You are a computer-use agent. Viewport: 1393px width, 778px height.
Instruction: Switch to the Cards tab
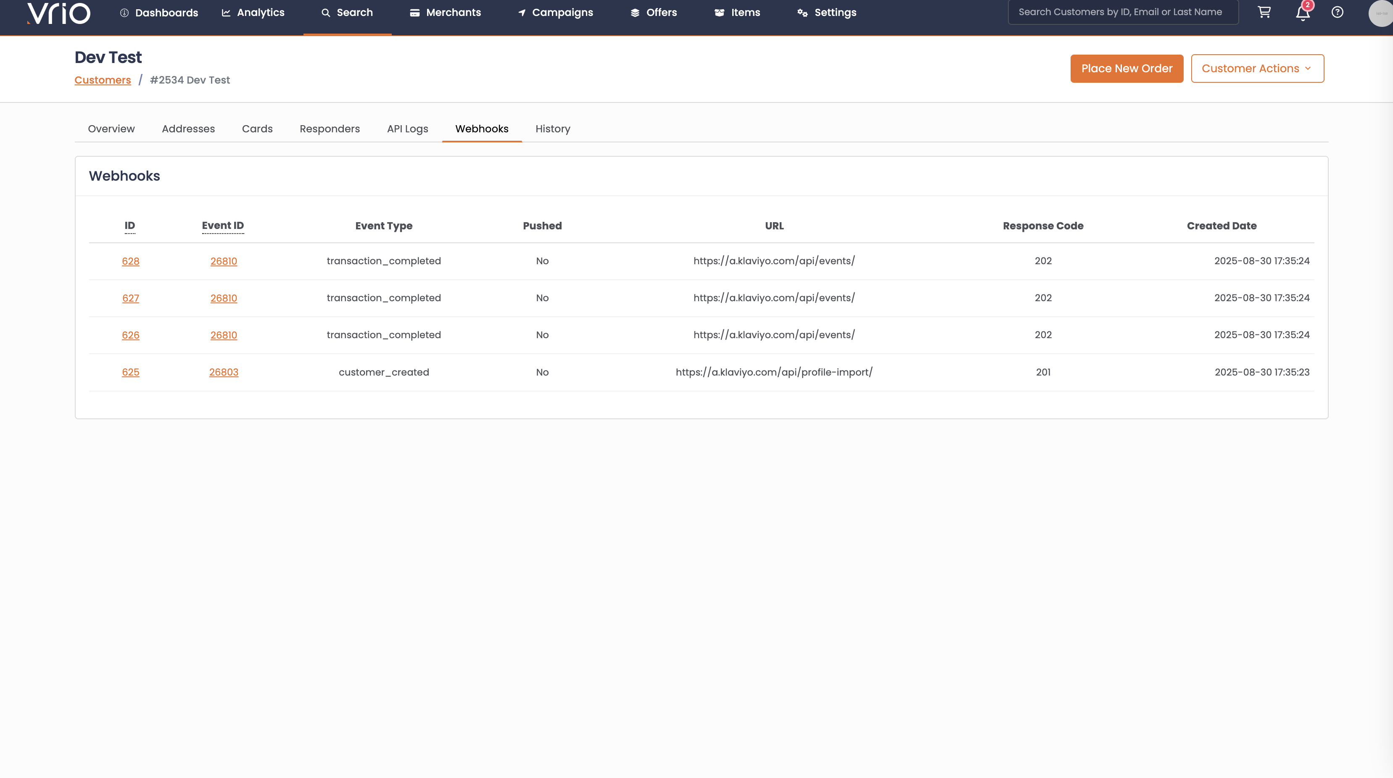coord(257,129)
